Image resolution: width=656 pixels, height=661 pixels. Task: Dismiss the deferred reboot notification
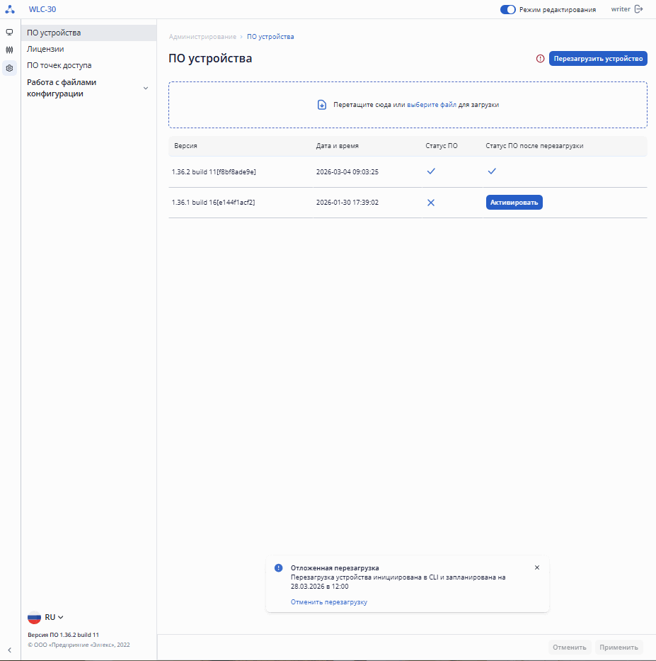(x=537, y=567)
